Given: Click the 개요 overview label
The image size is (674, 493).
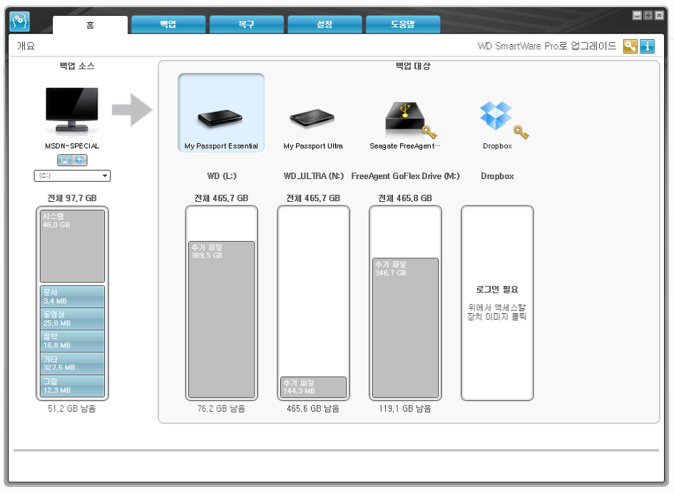Looking at the screenshot, I should [x=26, y=46].
